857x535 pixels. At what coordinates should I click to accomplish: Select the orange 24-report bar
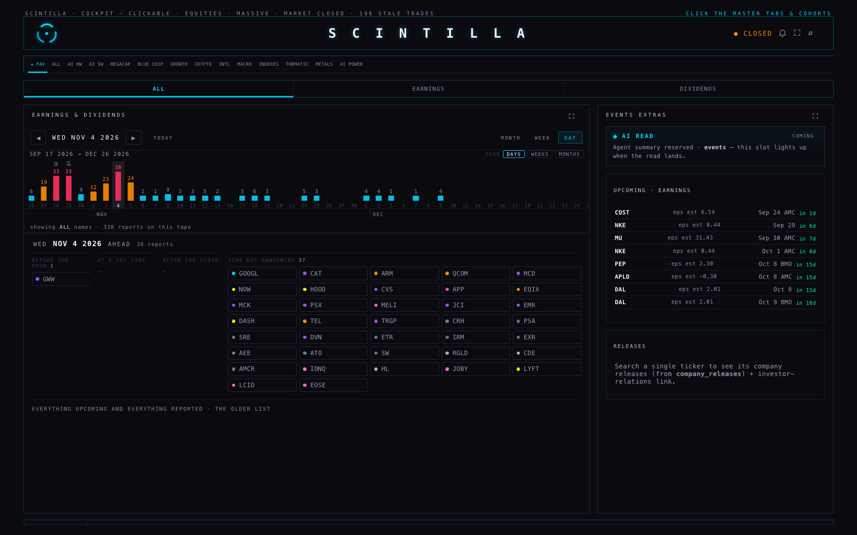click(131, 192)
